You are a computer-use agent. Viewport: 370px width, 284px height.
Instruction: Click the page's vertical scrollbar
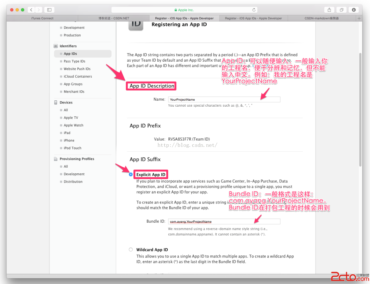point(360,109)
